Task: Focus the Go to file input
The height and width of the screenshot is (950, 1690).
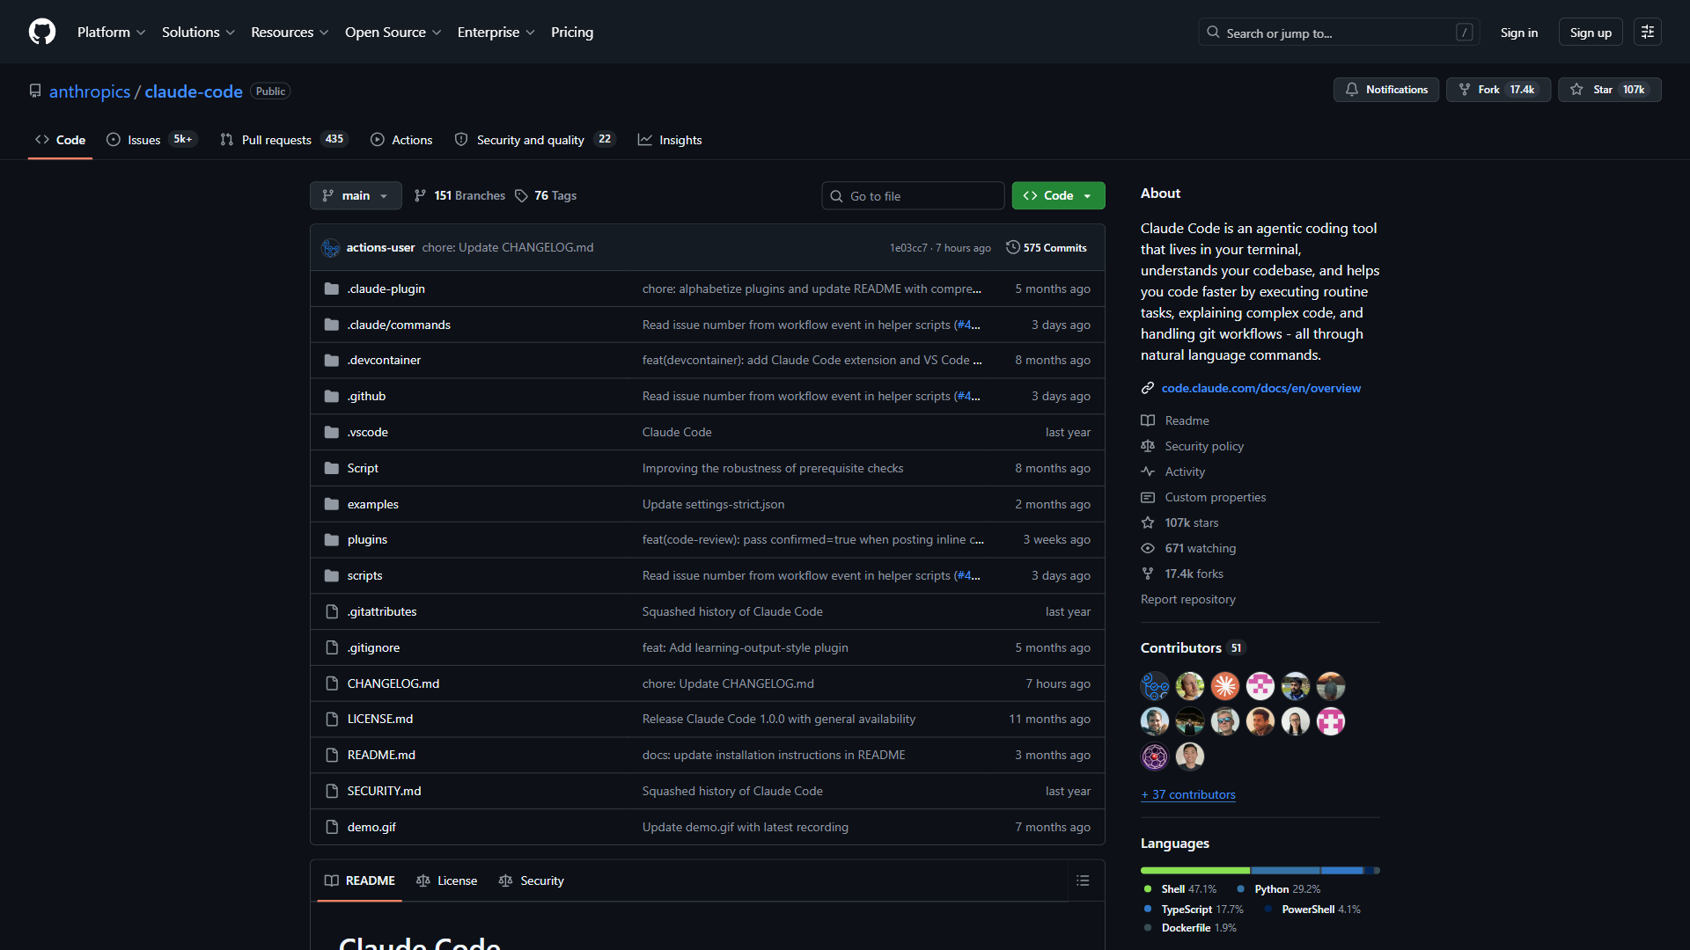Action: (913, 195)
